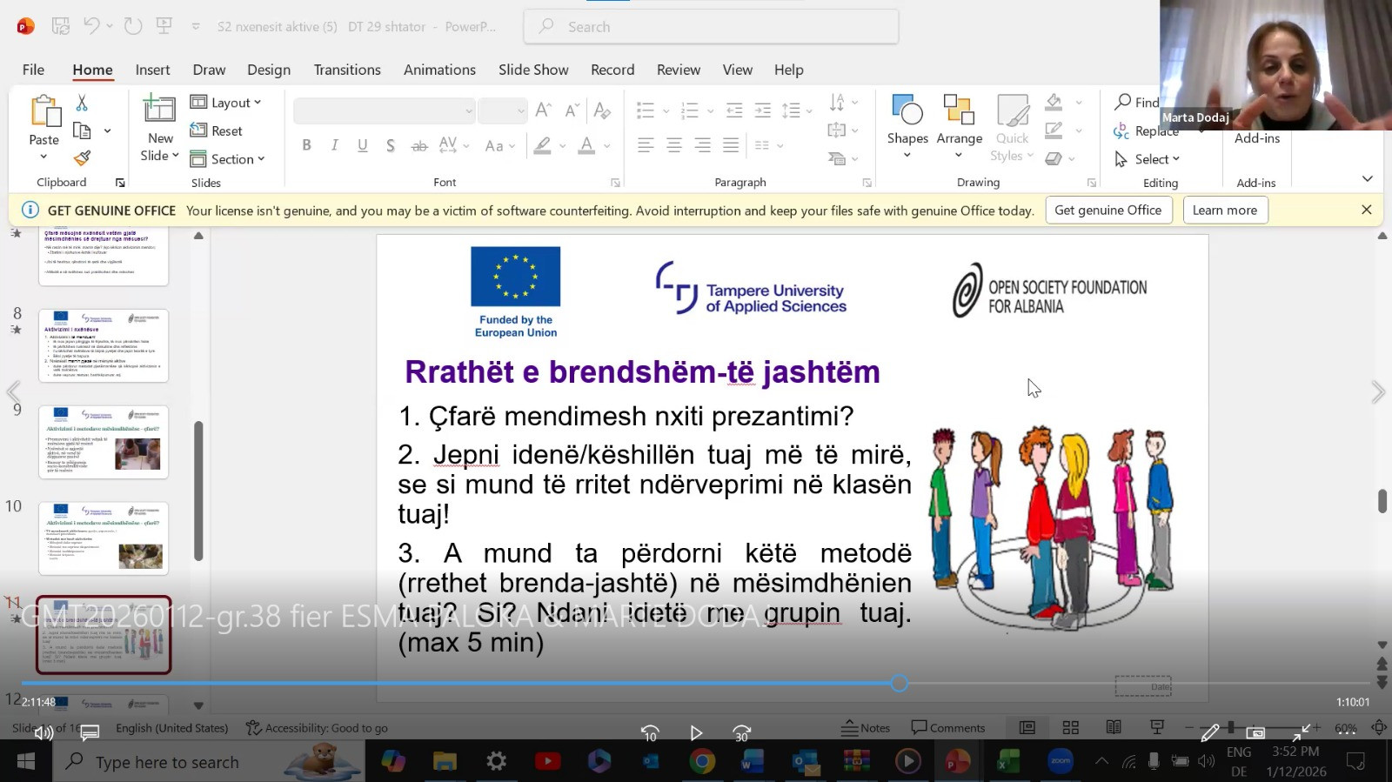This screenshot has width=1392, height=782.
Task: Collapse the ribbon with the chevron
Action: [x=1367, y=179]
